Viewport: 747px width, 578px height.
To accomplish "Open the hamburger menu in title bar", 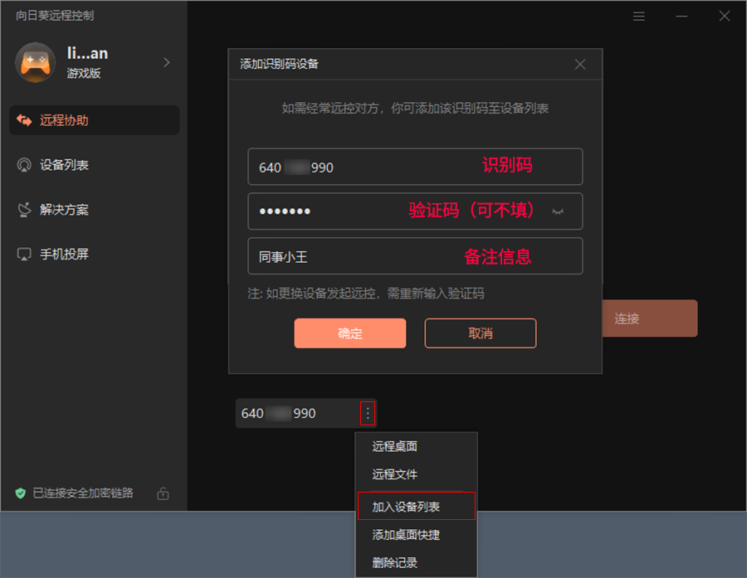I will (638, 17).
